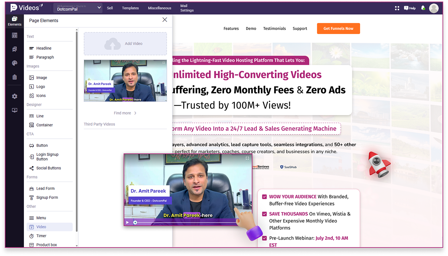
Task: Check the notifications bell
Action: (423, 8)
